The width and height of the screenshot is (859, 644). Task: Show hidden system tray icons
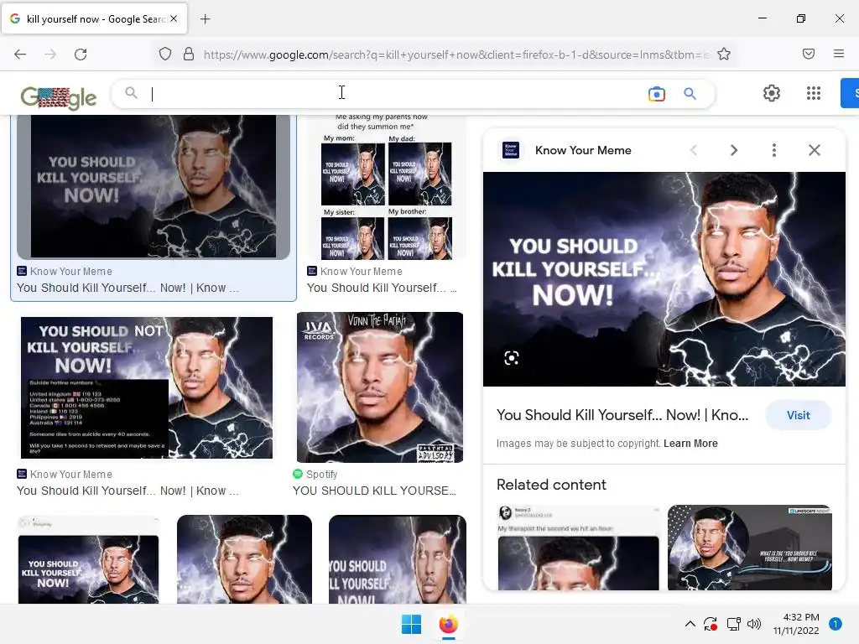(x=690, y=624)
